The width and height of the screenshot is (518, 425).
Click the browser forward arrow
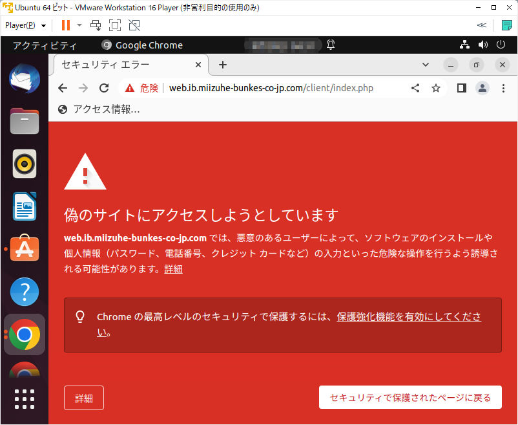[83, 88]
